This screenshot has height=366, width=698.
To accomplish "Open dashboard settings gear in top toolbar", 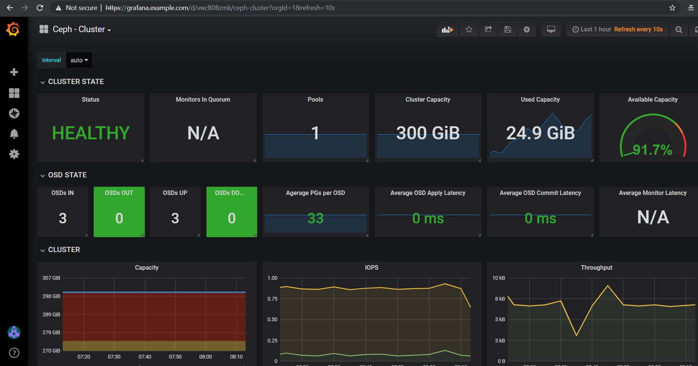I will pos(527,30).
